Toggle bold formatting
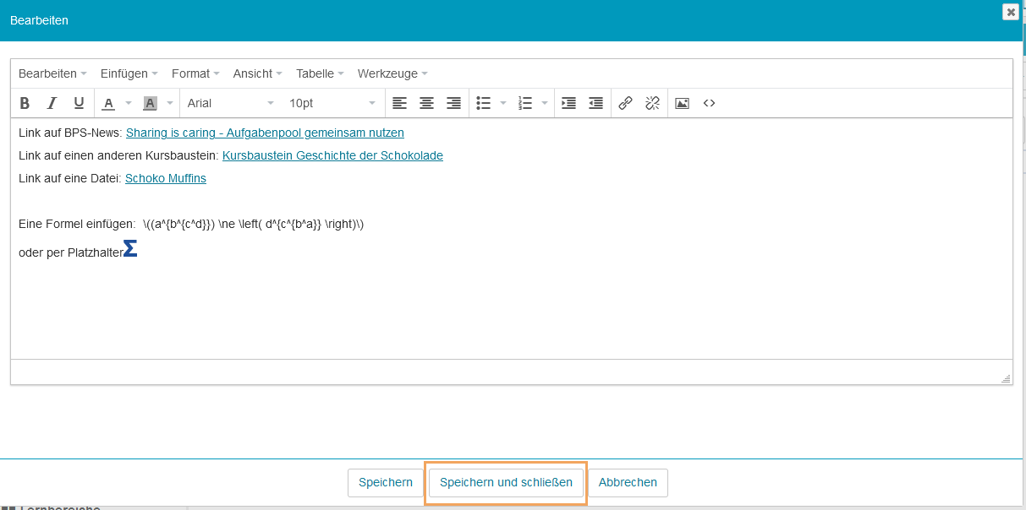This screenshot has height=510, width=1026. [x=25, y=102]
